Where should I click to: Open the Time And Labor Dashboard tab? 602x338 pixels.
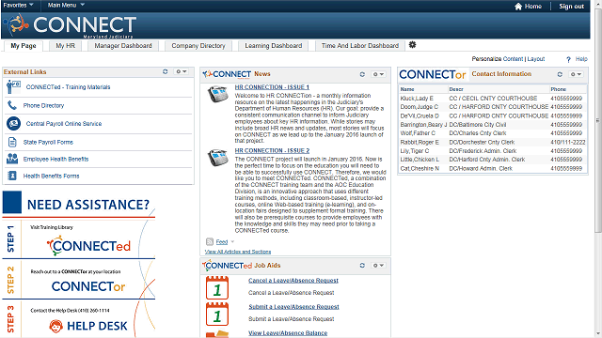(x=360, y=46)
